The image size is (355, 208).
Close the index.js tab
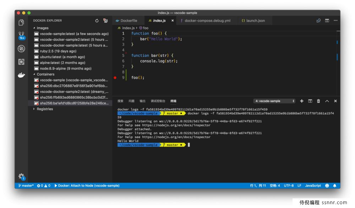point(173,21)
